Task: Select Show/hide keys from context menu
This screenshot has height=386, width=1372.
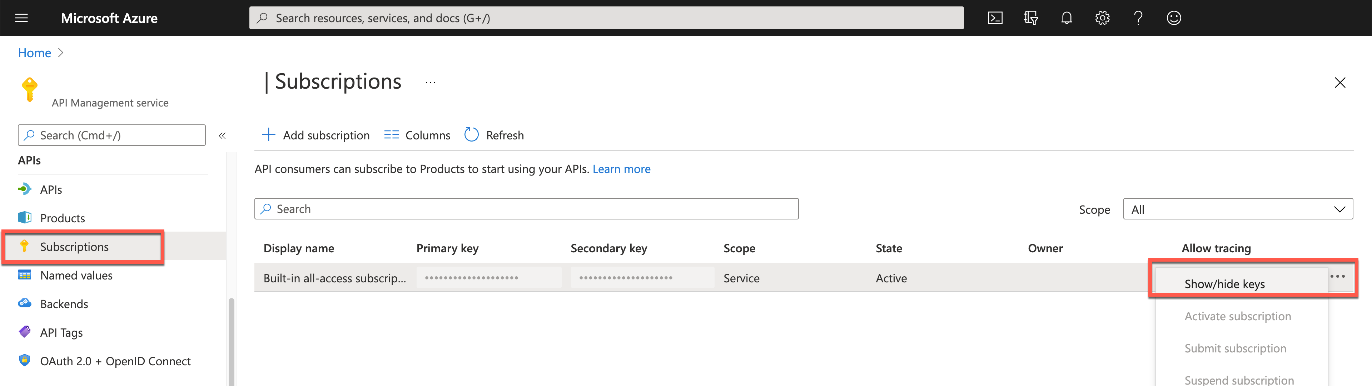Action: pos(1224,283)
